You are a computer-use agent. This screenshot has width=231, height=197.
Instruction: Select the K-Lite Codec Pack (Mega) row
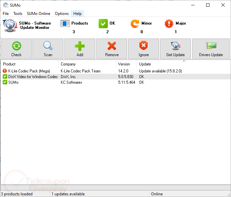(x=116, y=71)
